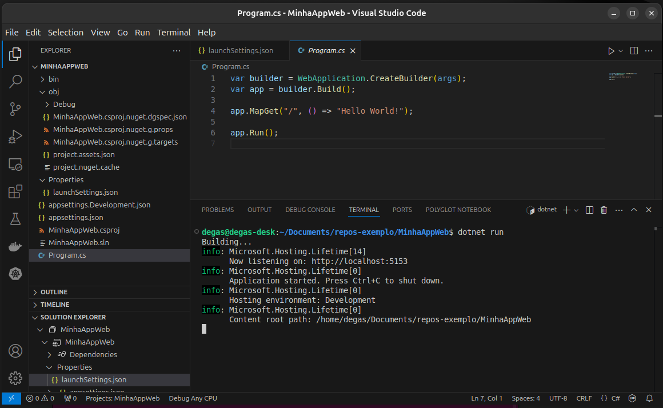Click the CRLF line ending indicator
This screenshot has height=408, width=663.
584,398
